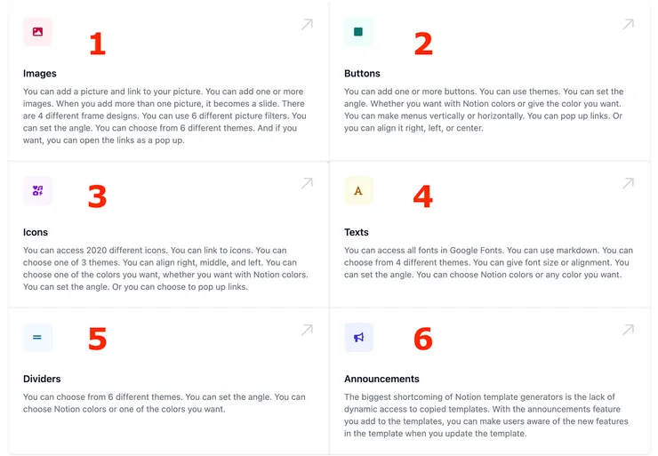Click the Announcements megaphone icon

(358, 338)
